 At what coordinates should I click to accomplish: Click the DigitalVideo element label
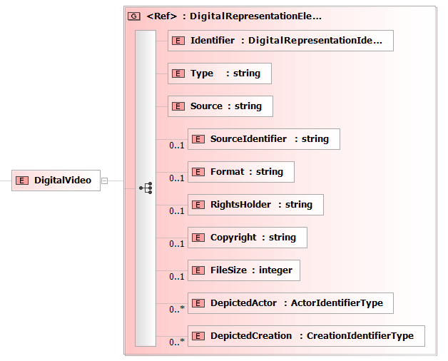[63, 180]
